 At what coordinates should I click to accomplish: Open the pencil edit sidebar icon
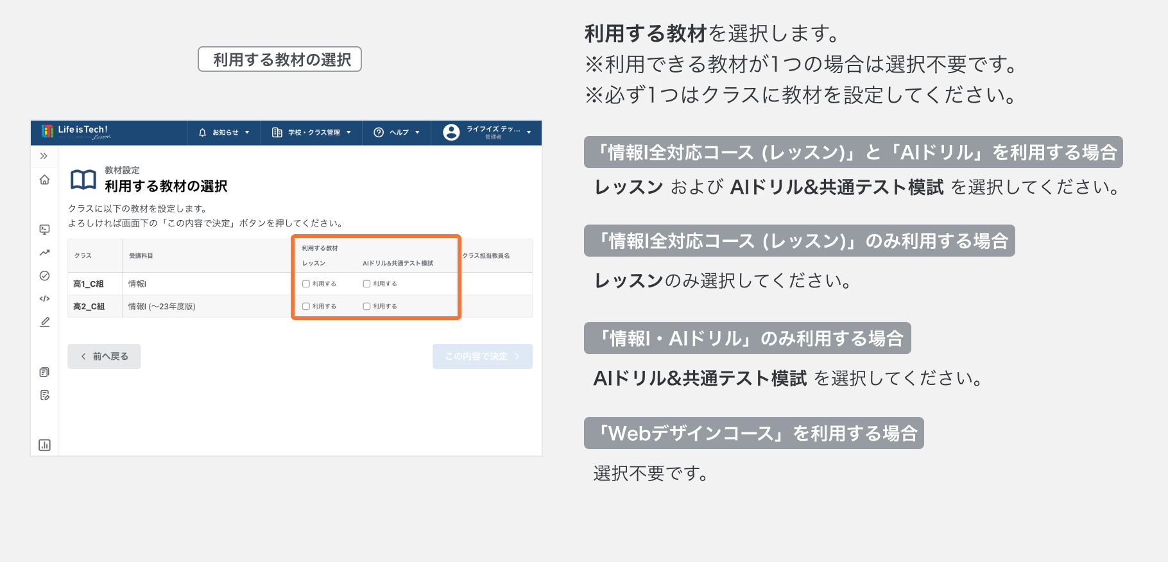pyautogui.click(x=44, y=322)
